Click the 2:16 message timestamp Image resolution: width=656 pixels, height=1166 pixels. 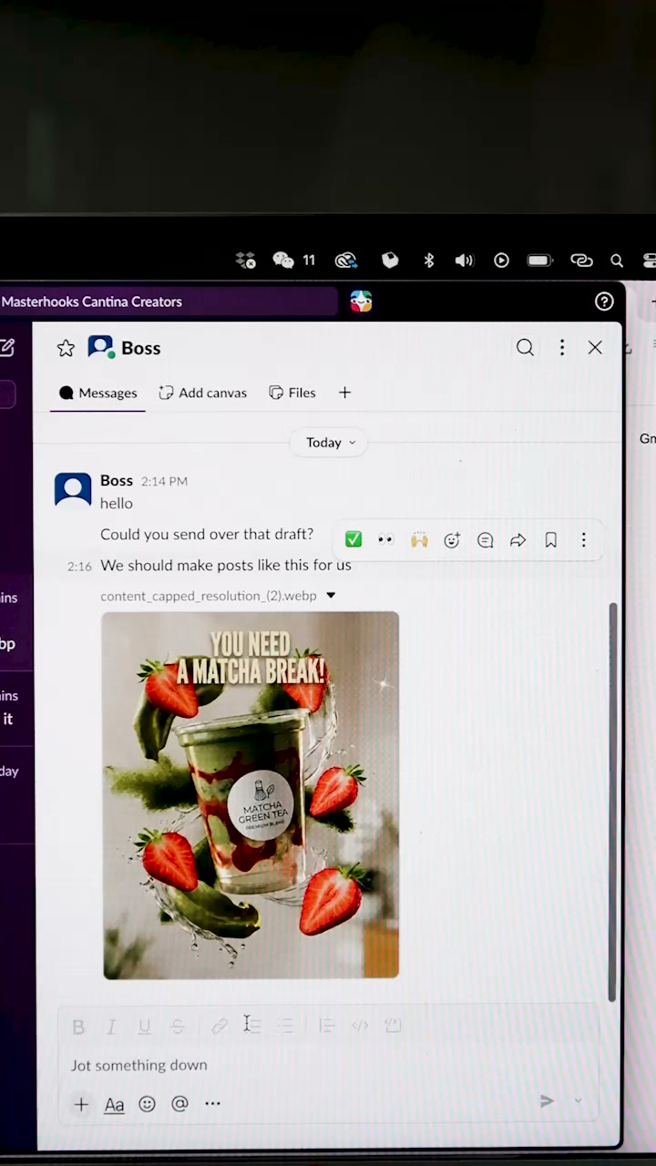79,567
